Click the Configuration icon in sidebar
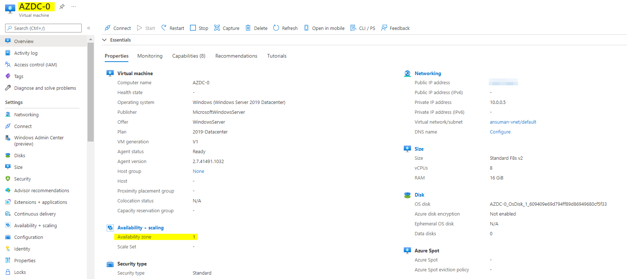The width and height of the screenshot is (627, 279). click(x=8, y=237)
